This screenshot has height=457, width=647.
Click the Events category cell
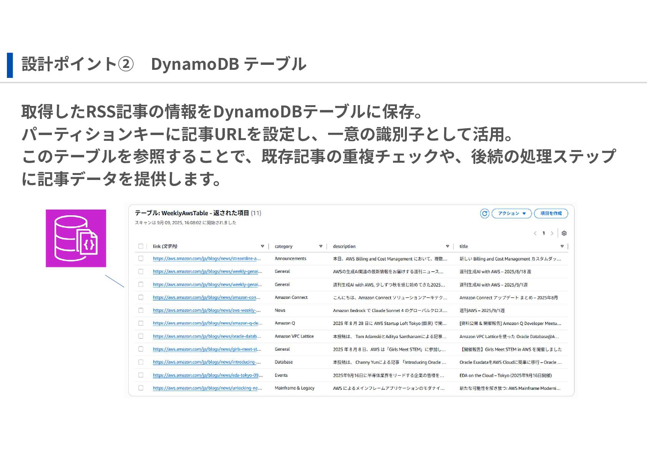(x=281, y=375)
